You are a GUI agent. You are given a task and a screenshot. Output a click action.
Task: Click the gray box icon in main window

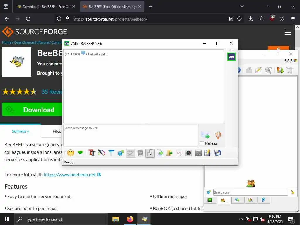click(290, 70)
